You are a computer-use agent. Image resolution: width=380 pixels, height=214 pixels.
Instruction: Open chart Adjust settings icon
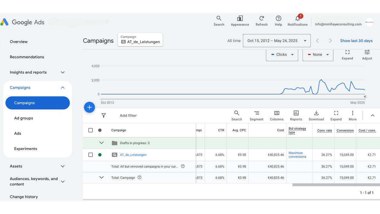(x=367, y=55)
